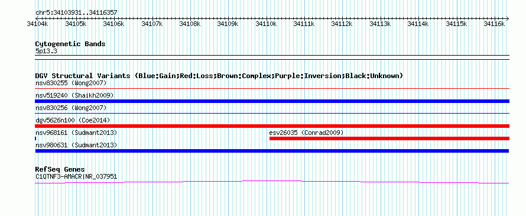Click the 34115k ruler tick label
The height and width of the screenshot is (216, 526).
[456, 24]
